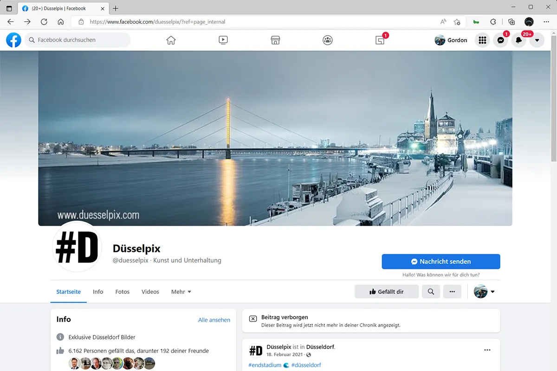Click the browser home icon
Viewport: 557px width, 371px height.
click(x=61, y=22)
